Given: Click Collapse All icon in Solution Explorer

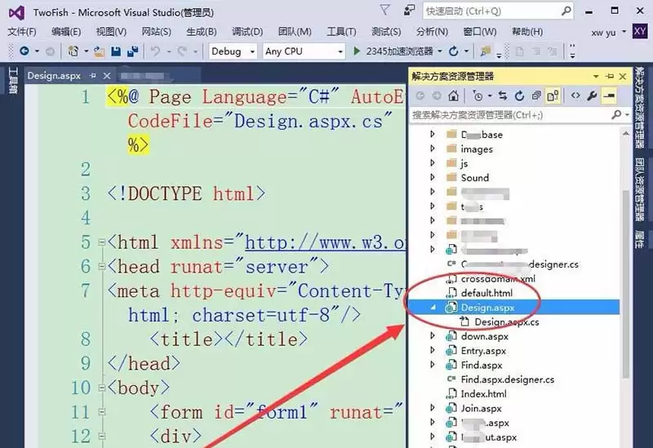Looking at the screenshot, I should (536, 95).
